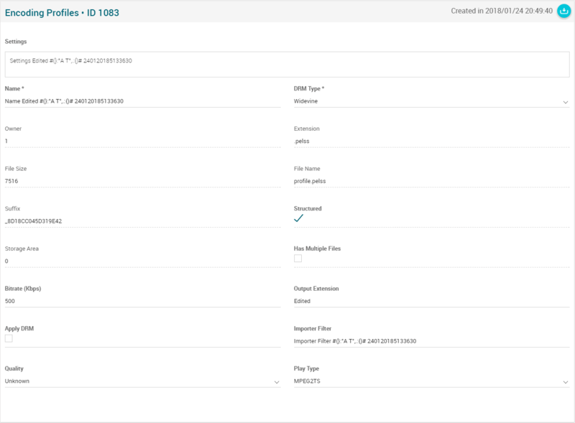Image resolution: width=575 pixels, height=423 pixels.
Task: Click the download icon in header
Action: pos(562,11)
